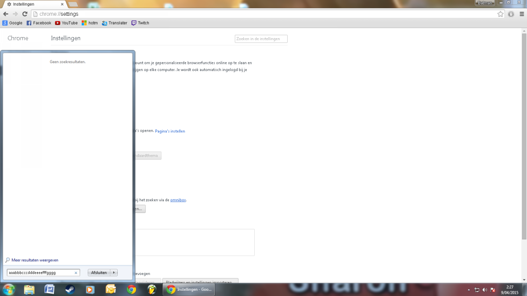The height and width of the screenshot is (296, 527).
Task: Click the pinned Chrome taskbar icon
Action: [x=131, y=289]
